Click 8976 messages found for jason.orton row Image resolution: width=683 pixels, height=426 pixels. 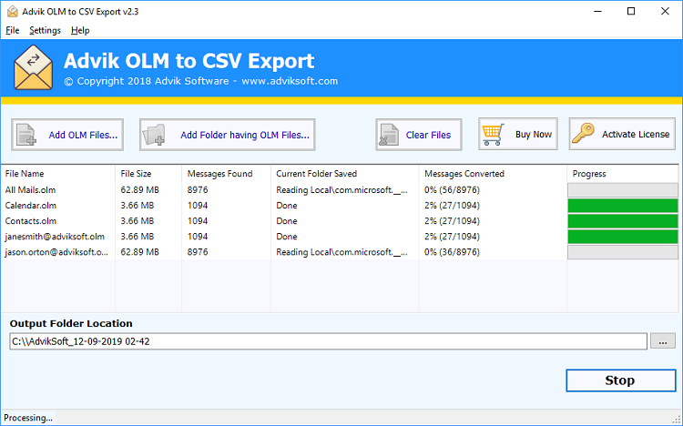(x=198, y=252)
